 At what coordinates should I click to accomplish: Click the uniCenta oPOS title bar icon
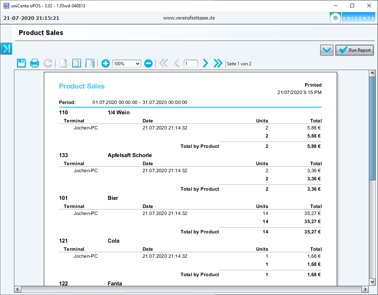pos(6,6)
